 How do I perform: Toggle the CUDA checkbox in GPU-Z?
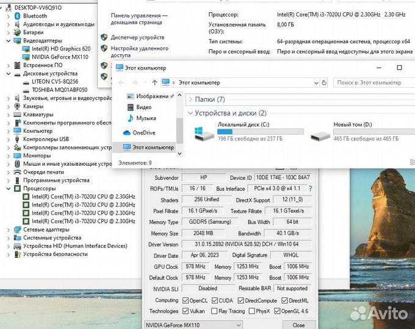coord(215,300)
